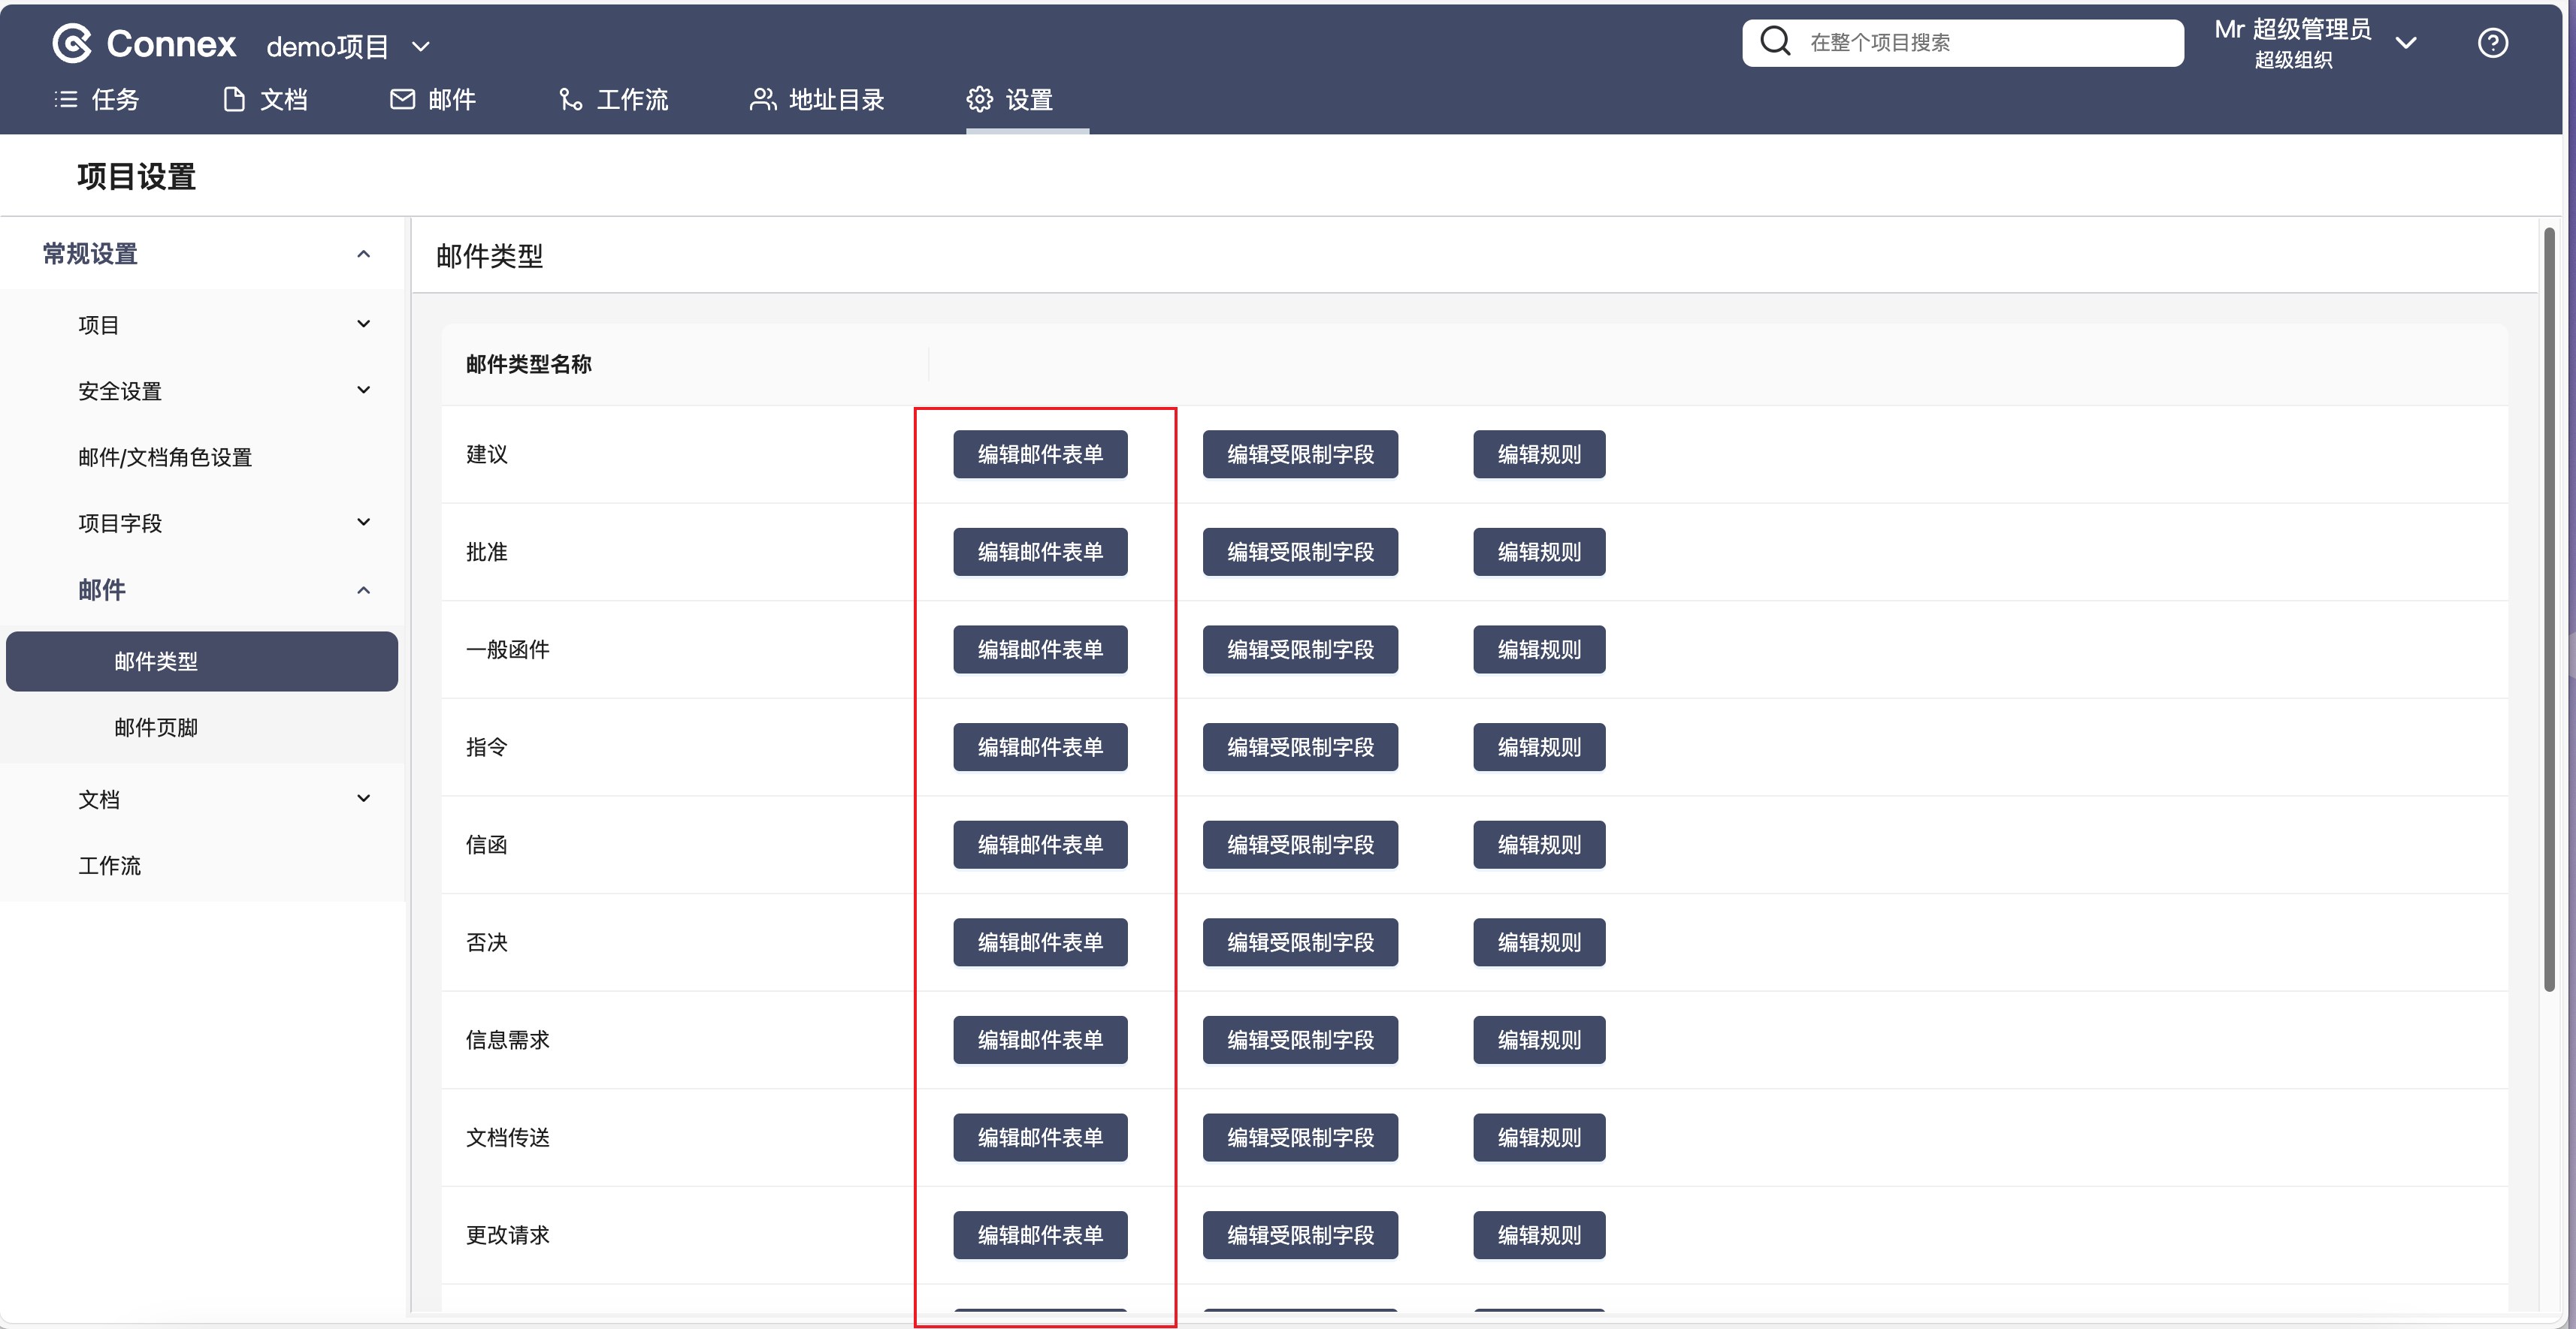Screen dimensions: 2576x1329
Task: Click 编辑受限制字段 for the 批准 row
Action: [1299, 552]
